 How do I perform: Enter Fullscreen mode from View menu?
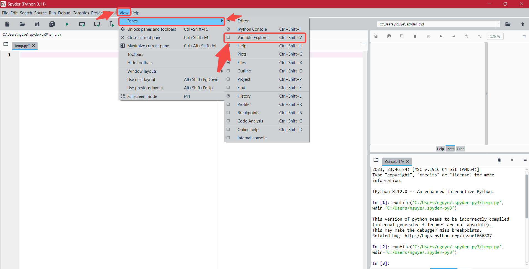tap(172, 96)
